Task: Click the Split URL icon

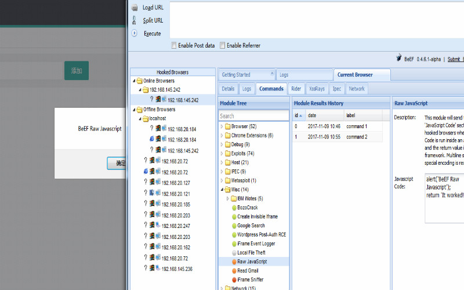Action: point(134,20)
